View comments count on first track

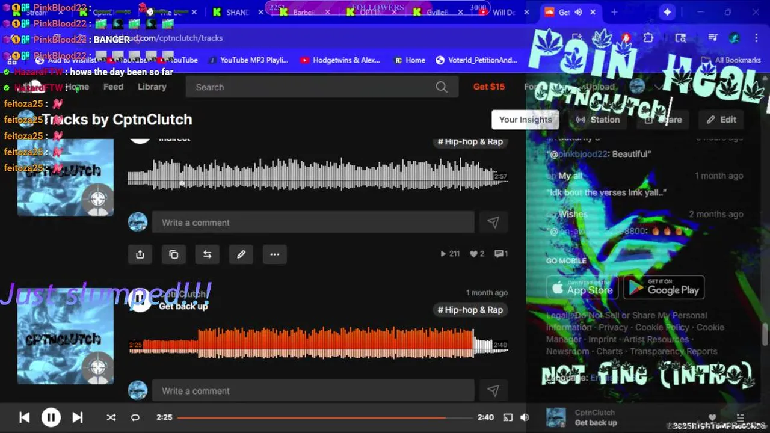click(501, 254)
